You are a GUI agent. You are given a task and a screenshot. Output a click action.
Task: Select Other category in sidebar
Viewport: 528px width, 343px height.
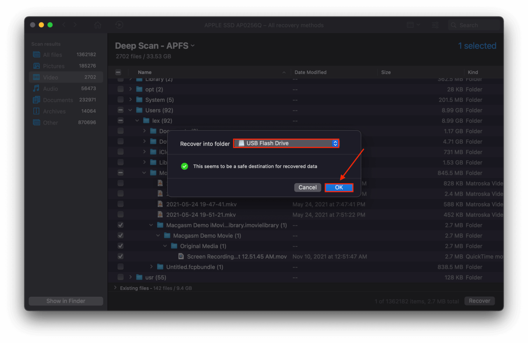tap(66, 122)
